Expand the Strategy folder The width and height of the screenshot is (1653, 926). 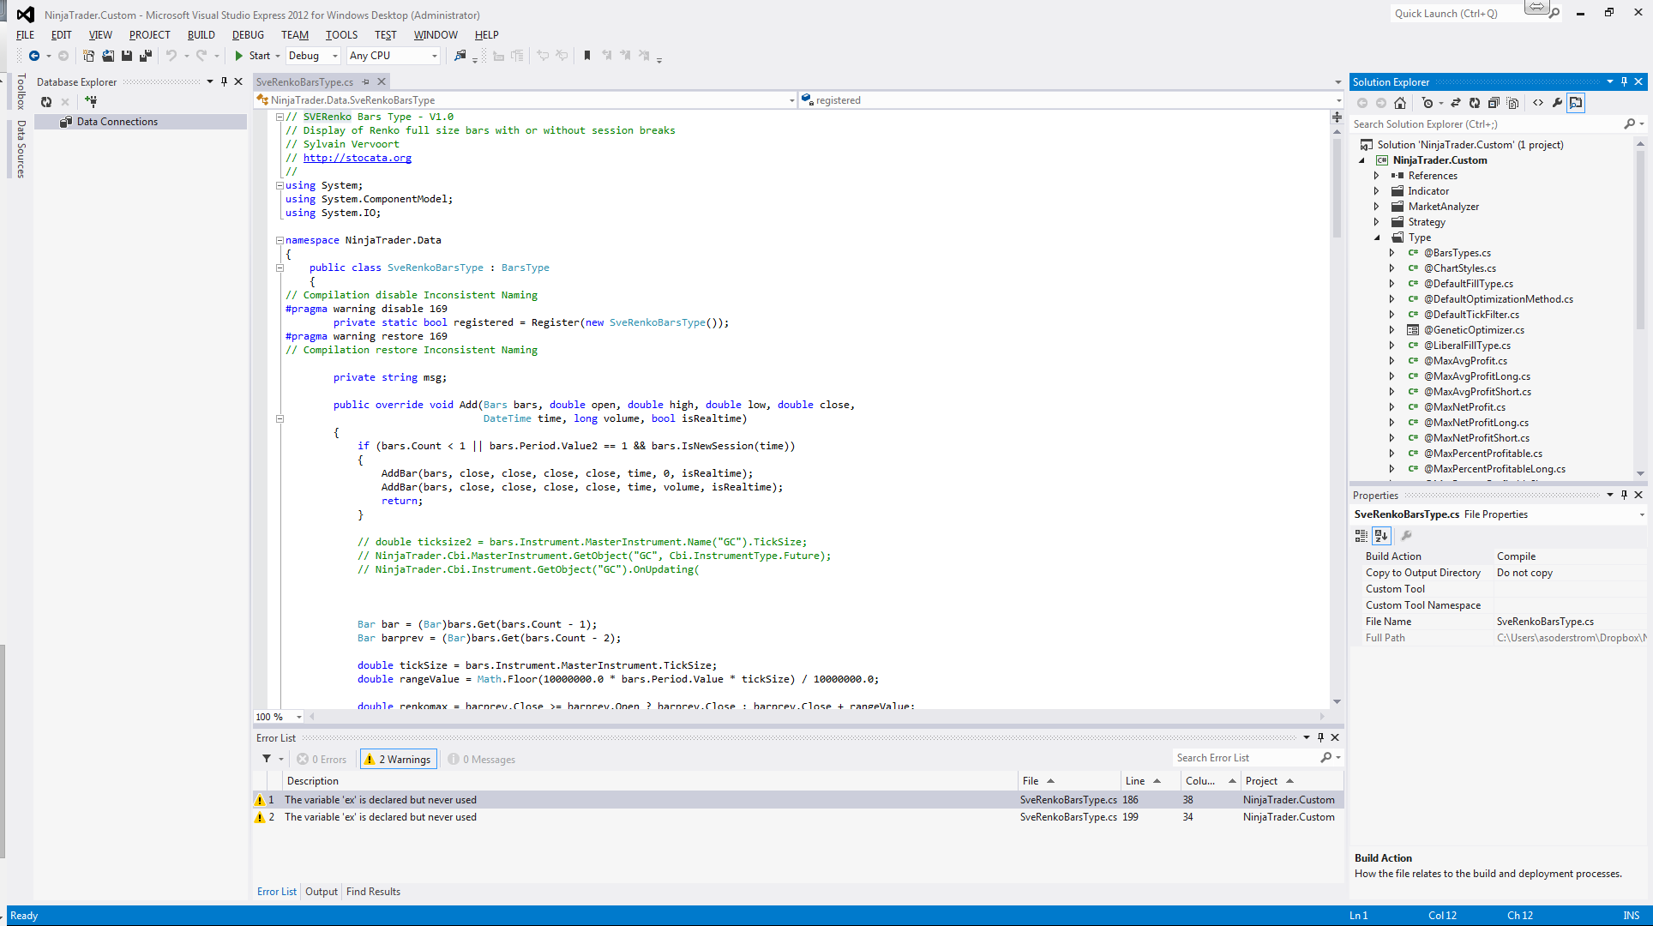[1377, 222]
